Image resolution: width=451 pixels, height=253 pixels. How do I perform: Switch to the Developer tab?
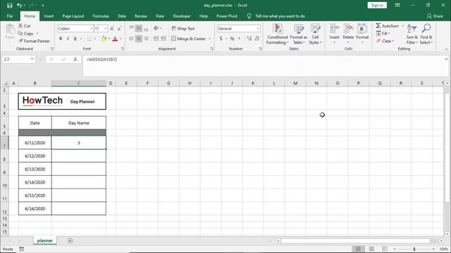point(182,16)
